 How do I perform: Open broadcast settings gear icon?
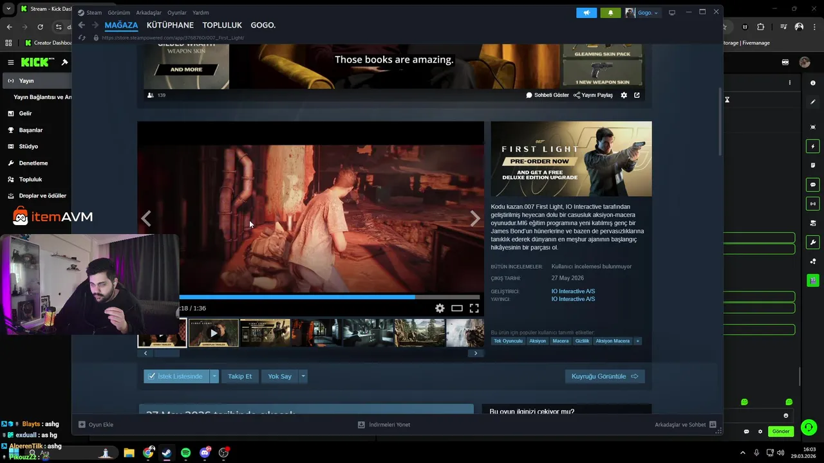(x=624, y=95)
